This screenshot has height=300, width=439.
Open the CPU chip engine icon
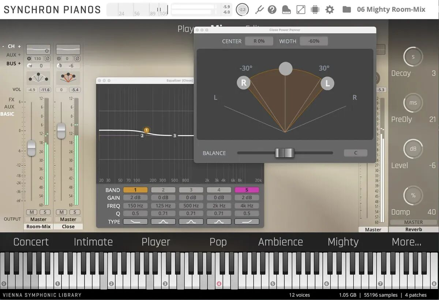coord(315,10)
